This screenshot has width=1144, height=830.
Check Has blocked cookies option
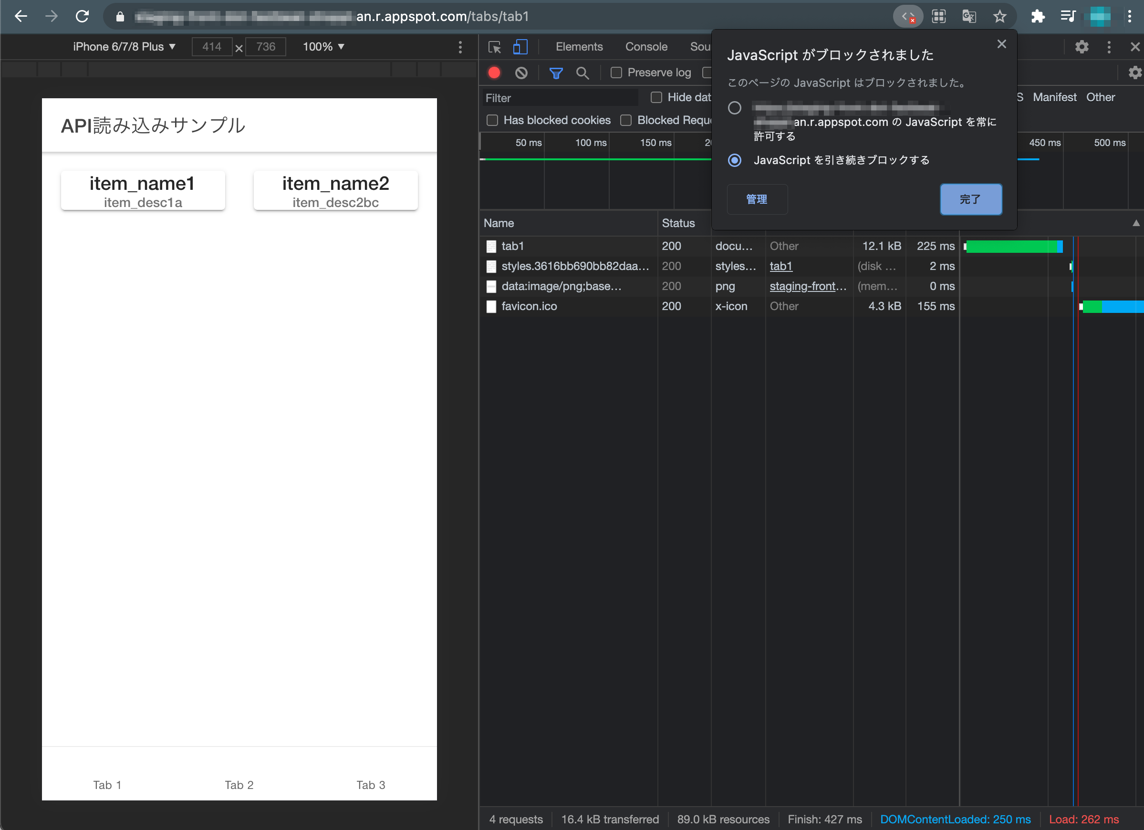tap(492, 120)
